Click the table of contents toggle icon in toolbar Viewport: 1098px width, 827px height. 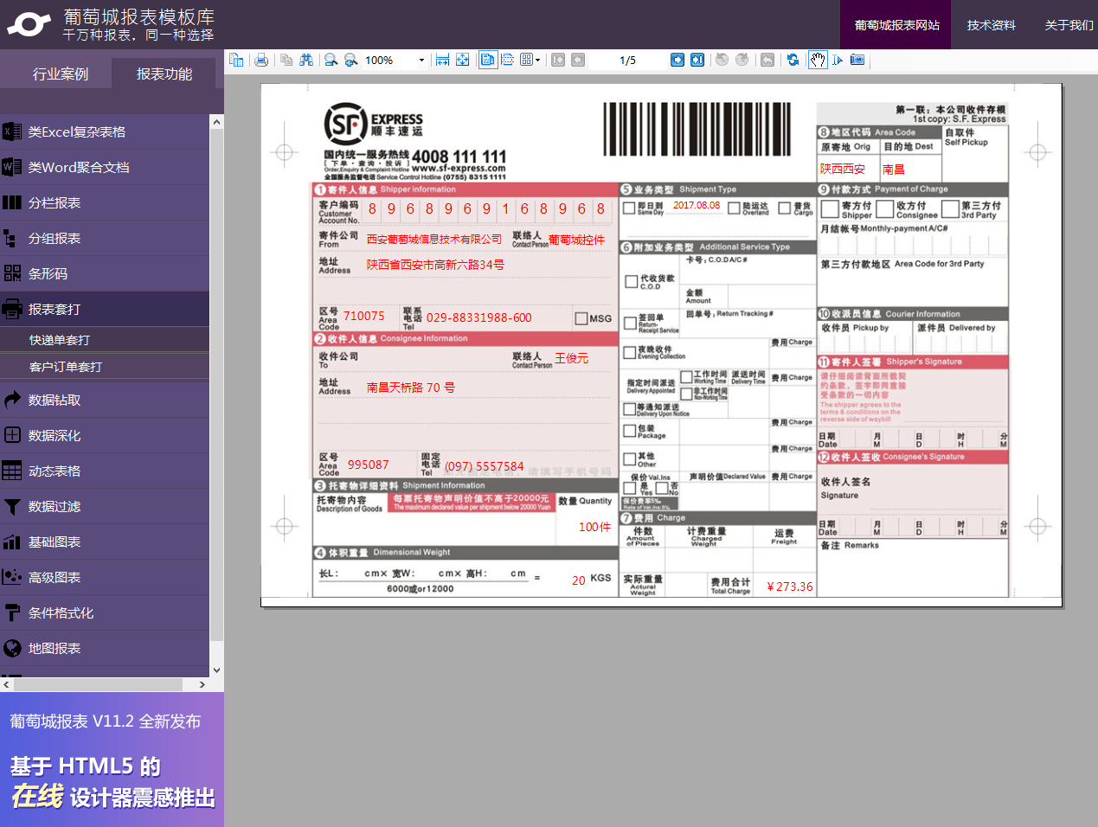click(236, 60)
